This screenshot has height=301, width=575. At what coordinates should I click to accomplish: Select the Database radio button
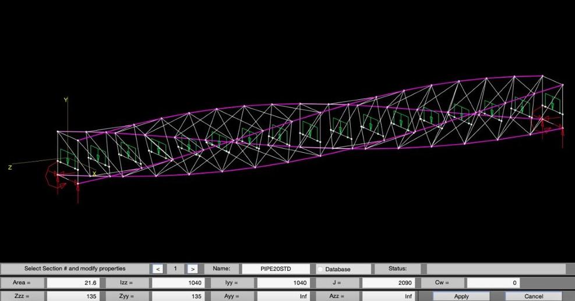click(x=320, y=269)
